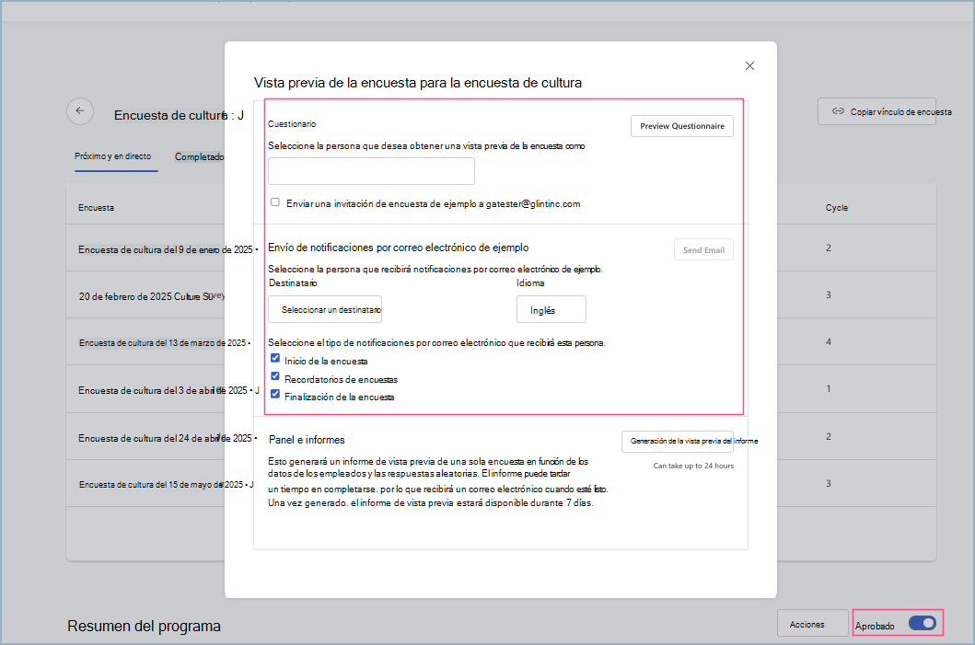975x645 pixels.
Task: Click the Cycle column header
Action: [836, 208]
